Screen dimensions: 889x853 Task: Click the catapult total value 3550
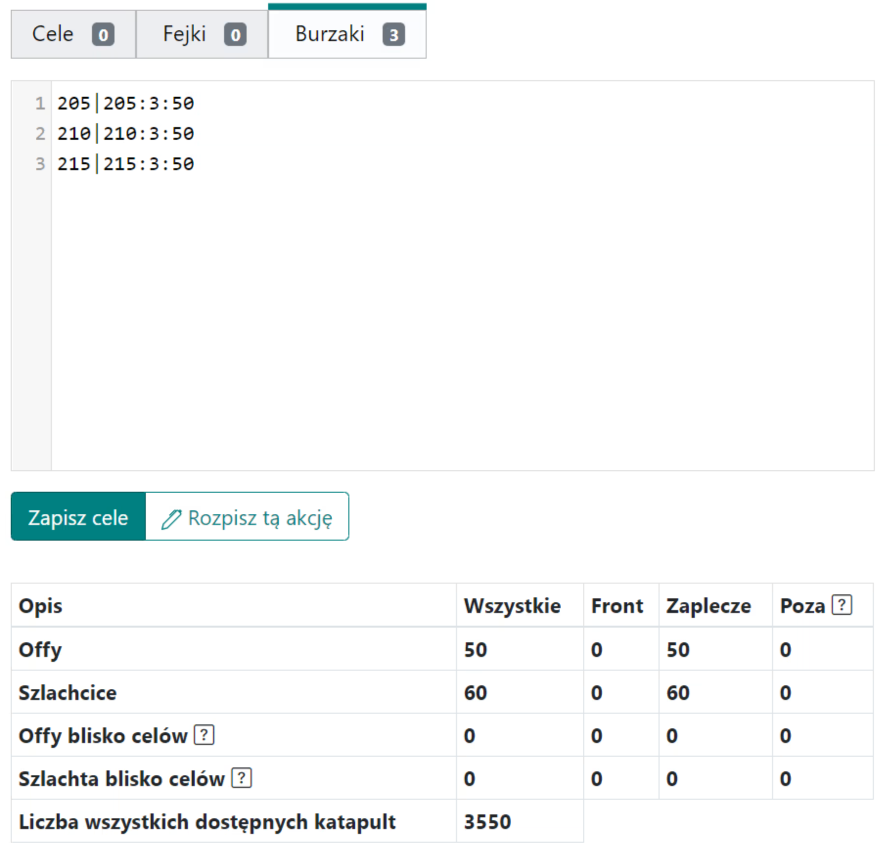pyautogui.click(x=487, y=822)
